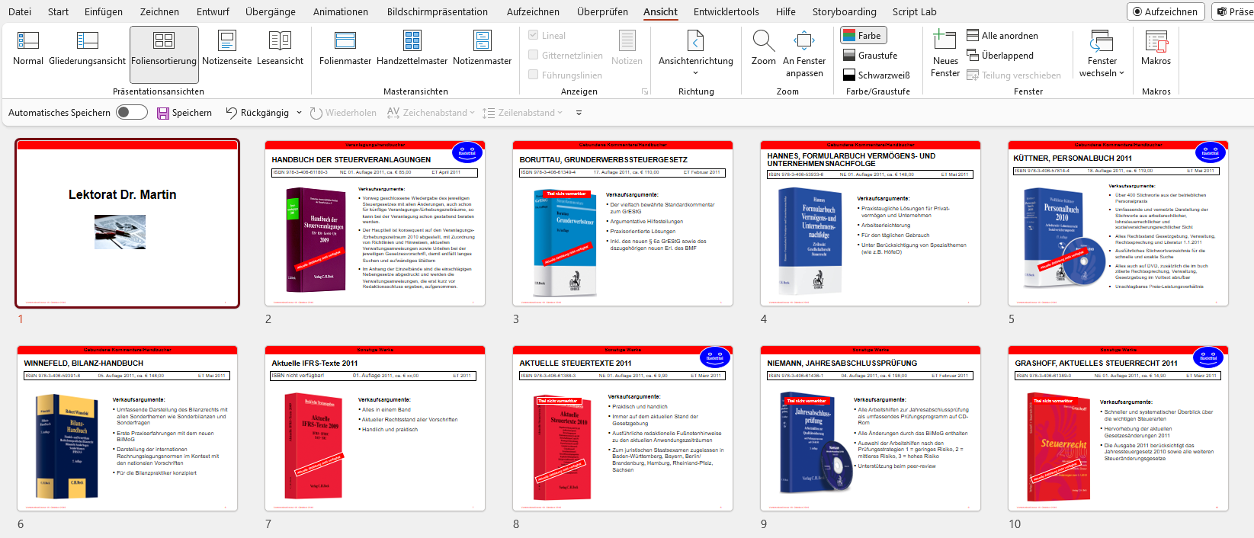
Task: Open the Folienmaster view
Action: pyautogui.click(x=345, y=49)
